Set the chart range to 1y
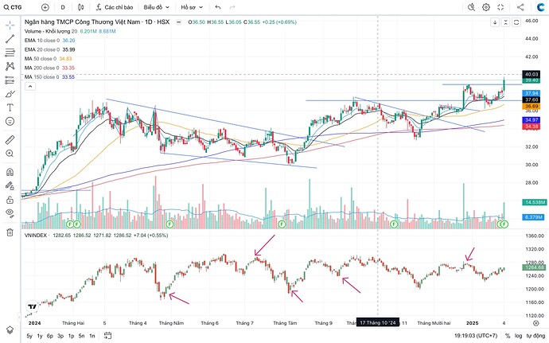Image resolution: width=549 pixels, height=343 pixels. tap(41, 336)
